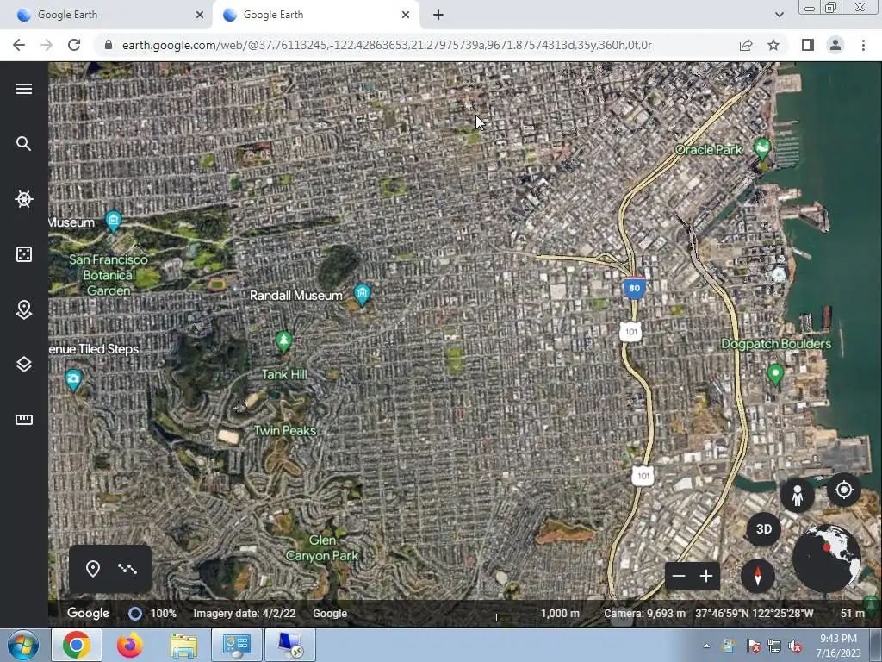Show hidden system tray icons
The width and height of the screenshot is (882, 662).
pyautogui.click(x=706, y=646)
